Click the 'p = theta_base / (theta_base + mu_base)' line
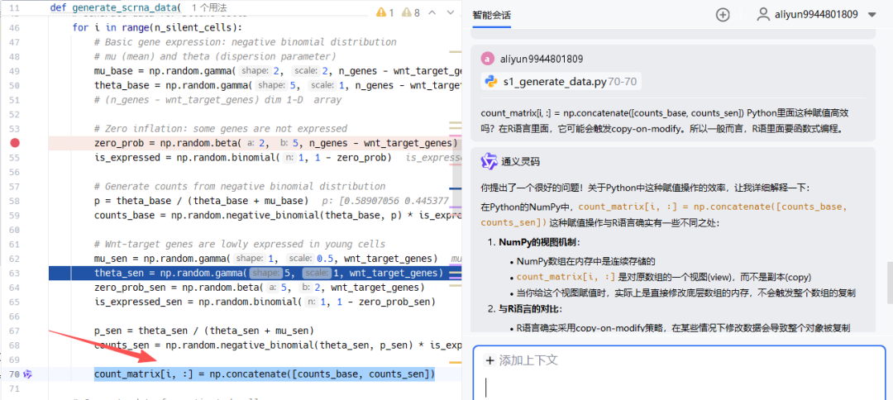The height and width of the screenshot is (400, 893). coord(201,201)
